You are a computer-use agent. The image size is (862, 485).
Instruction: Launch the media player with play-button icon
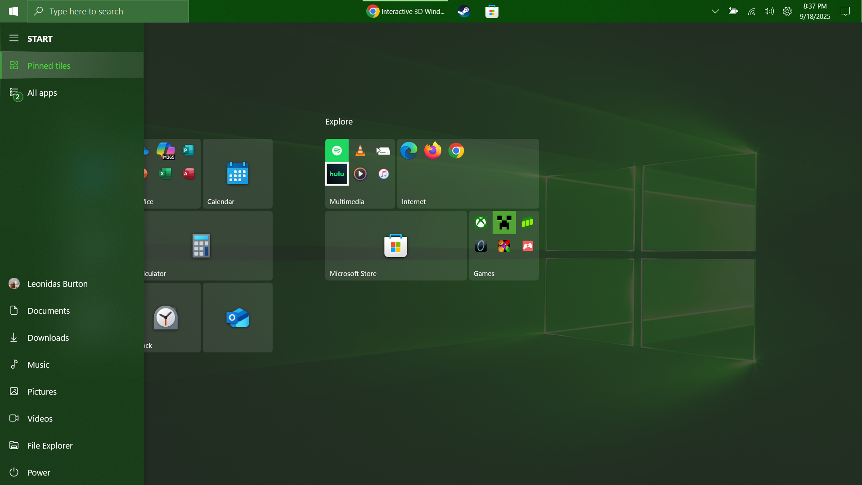(360, 174)
